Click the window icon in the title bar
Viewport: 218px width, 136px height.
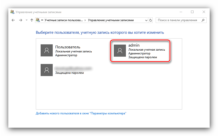pos(12,12)
